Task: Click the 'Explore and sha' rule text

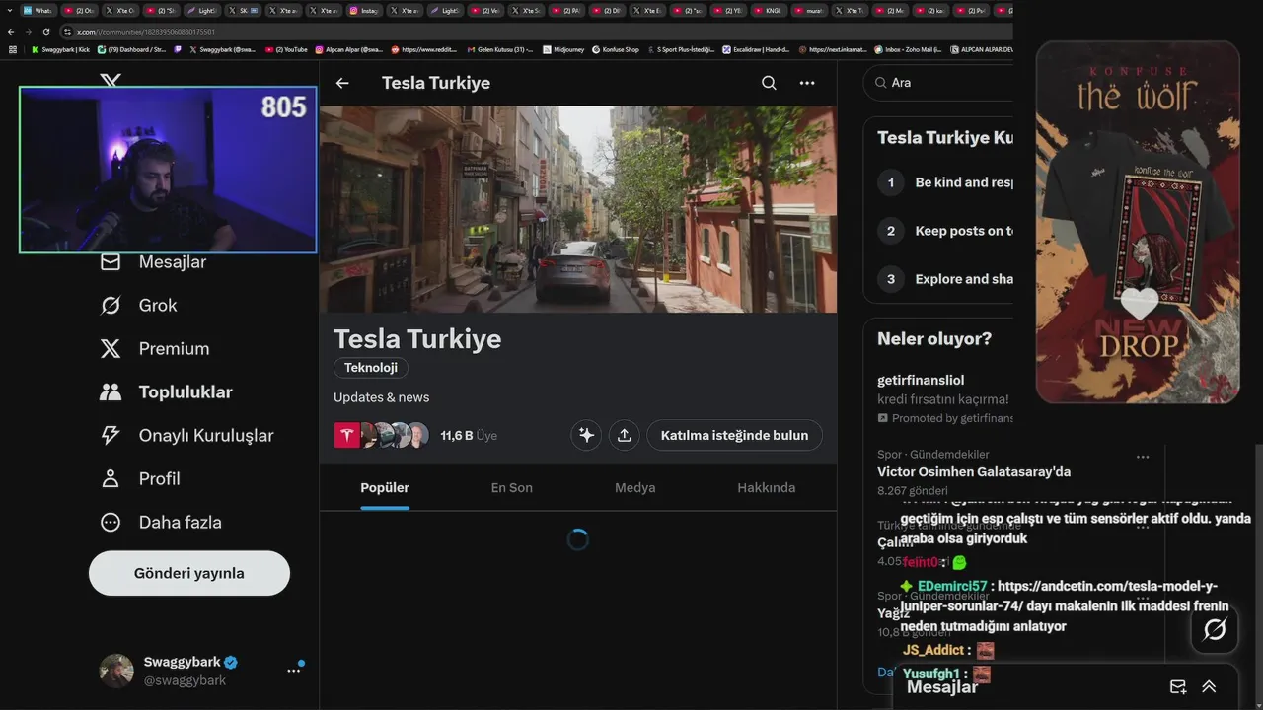Action: 964,279
